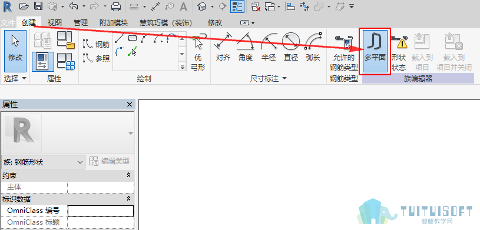Select the 参照 reference line tool
This screenshot has height=230, width=480.
point(96,58)
